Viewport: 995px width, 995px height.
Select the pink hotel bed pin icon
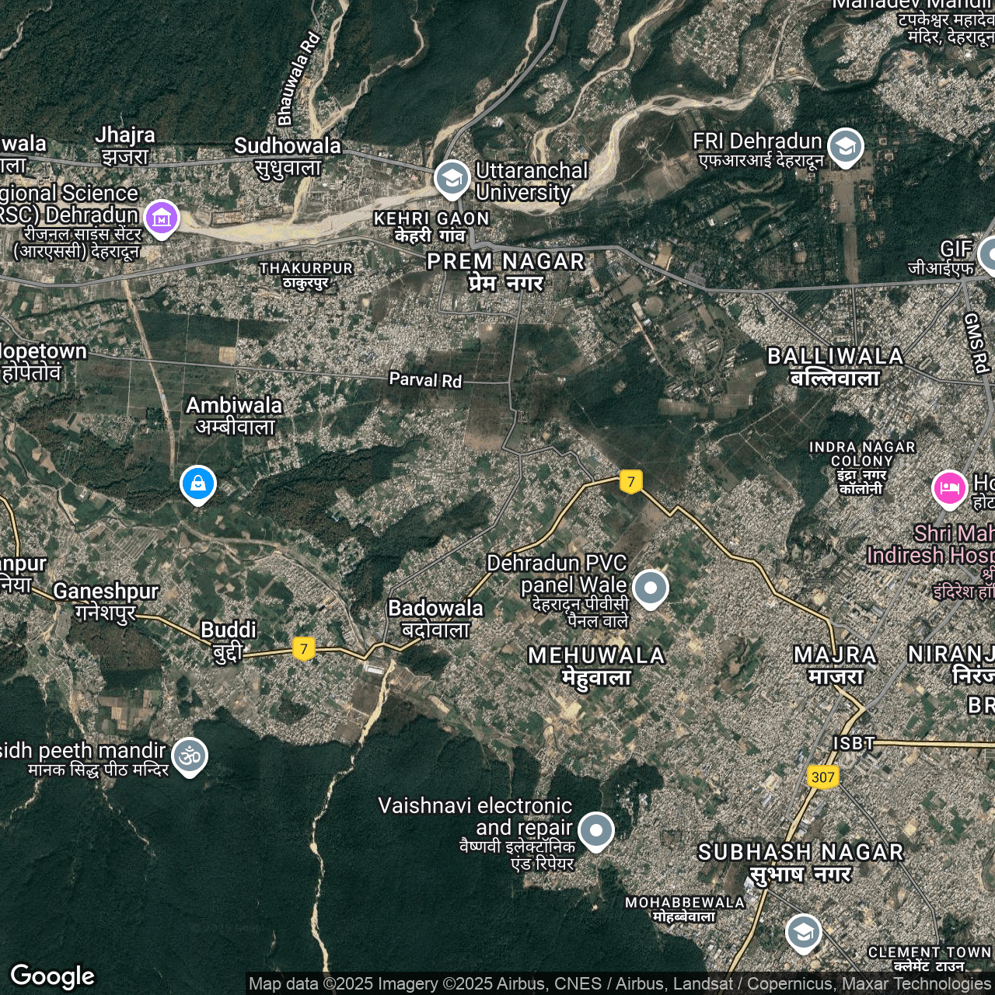coord(949,489)
